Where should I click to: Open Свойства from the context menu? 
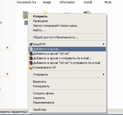click(x=39, y=110)
